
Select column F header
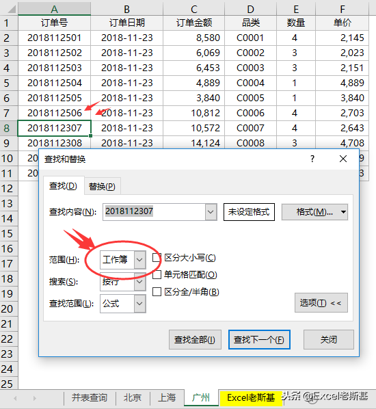pos(342,10)
